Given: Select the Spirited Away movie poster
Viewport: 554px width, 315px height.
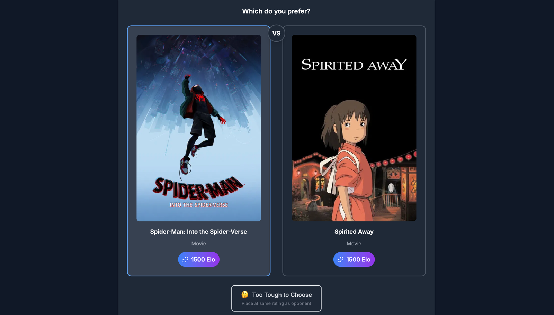Looking at the screenshot, I should tap(354, 128).
